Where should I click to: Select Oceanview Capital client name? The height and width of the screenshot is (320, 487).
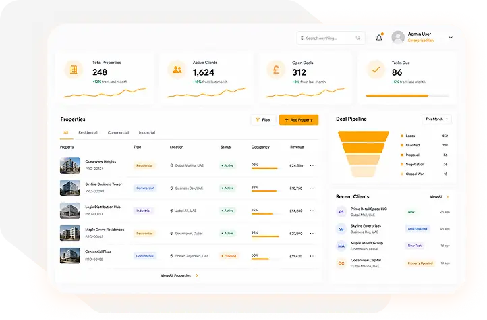[366, 261]
